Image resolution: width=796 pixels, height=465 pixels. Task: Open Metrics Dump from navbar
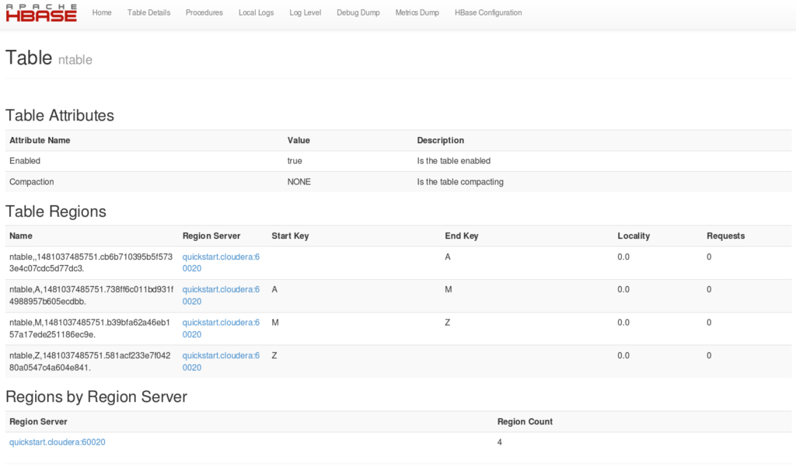(417, 12)
